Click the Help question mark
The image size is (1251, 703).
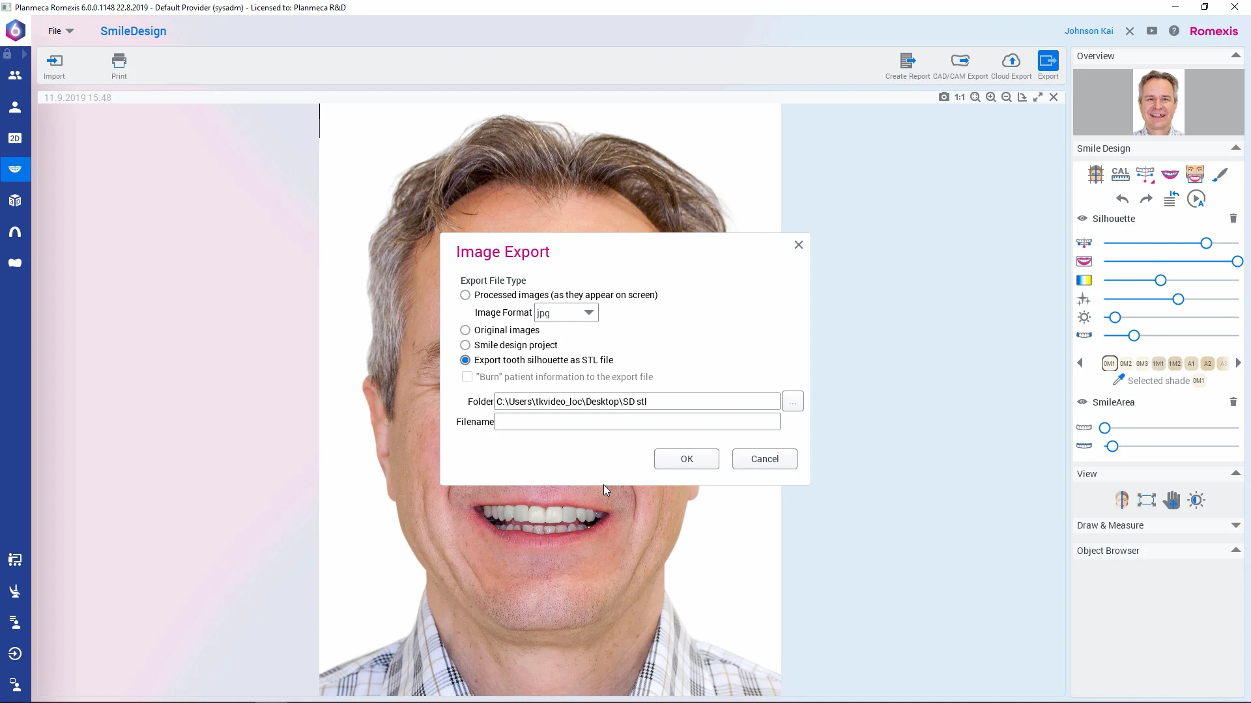pyautogui.click(x=1174, y=31)
